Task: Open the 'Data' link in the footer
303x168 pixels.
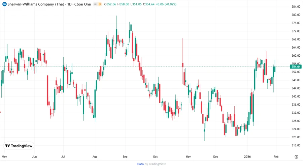Action: point(140,164)
